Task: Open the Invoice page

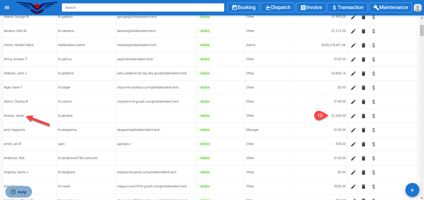Action: [x=311, y=7]
